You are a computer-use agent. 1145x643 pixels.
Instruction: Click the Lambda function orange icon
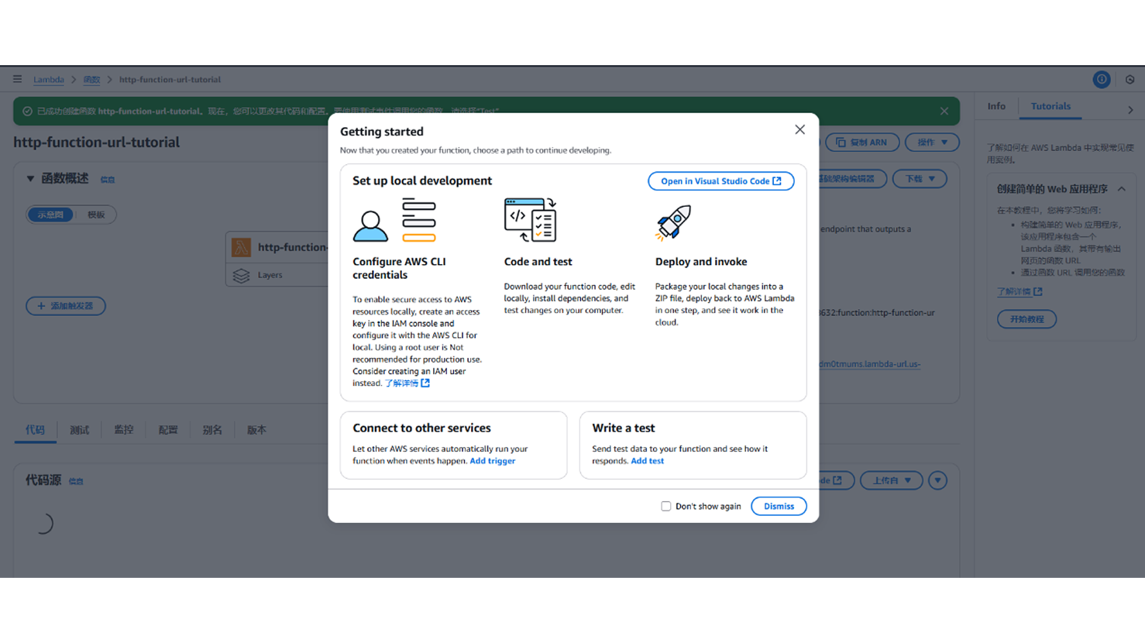pos(241,247)
